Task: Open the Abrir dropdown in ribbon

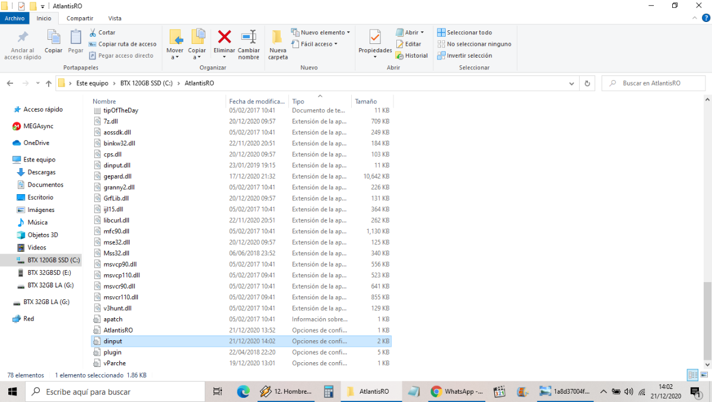Action: pyautogui.click(x=410, y=33)
